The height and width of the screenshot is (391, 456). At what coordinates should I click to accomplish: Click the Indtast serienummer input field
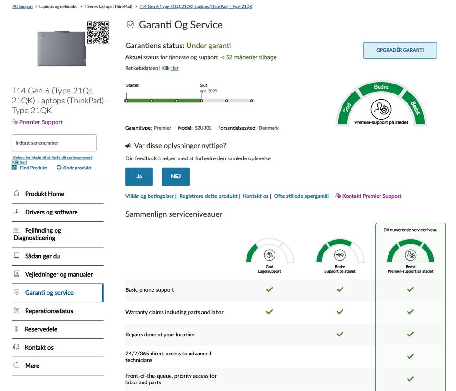click(54, 143)
